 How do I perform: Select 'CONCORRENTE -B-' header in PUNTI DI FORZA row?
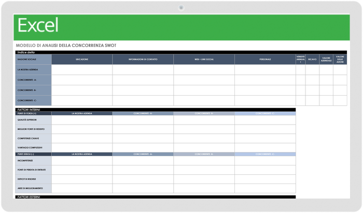click(204, 114)
